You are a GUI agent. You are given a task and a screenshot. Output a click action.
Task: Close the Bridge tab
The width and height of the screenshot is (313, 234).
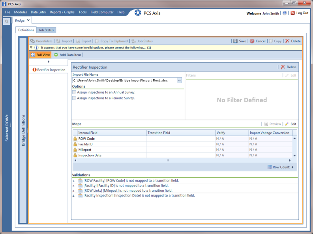click(28, 21)
